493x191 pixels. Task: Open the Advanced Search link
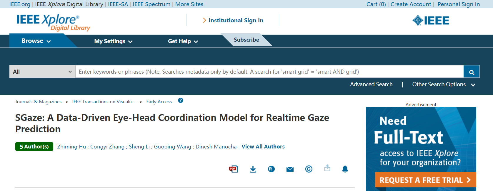tap(371, 84)
